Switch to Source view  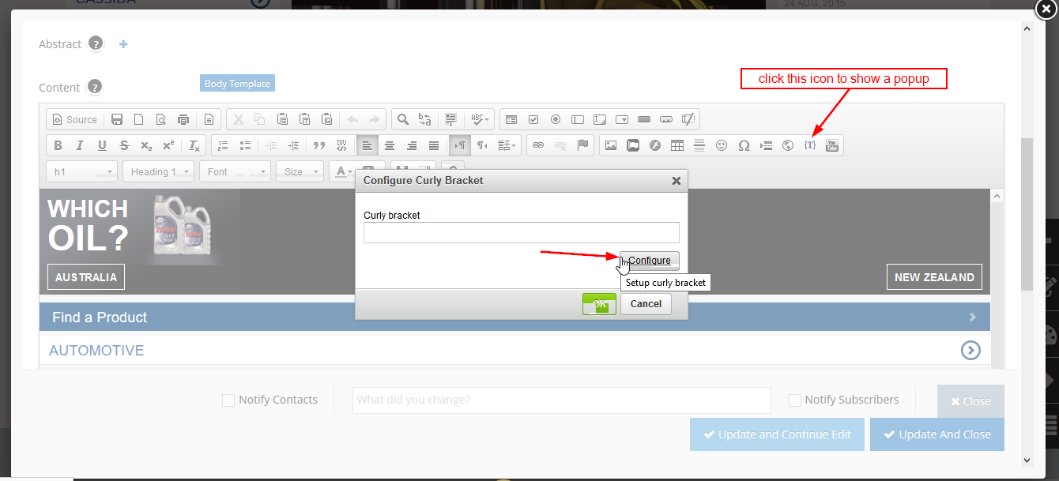coord(74,120)
